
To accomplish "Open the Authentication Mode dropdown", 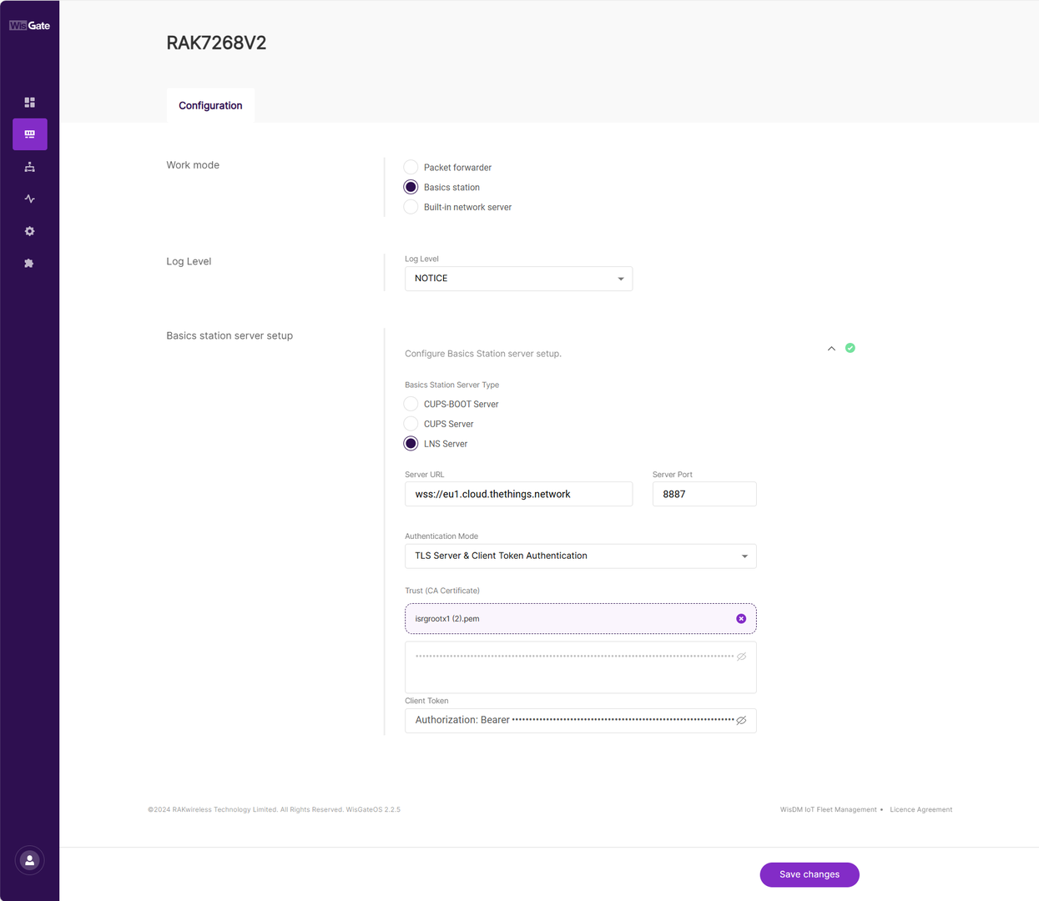I will pyautogui.click(x=580, y=556).
